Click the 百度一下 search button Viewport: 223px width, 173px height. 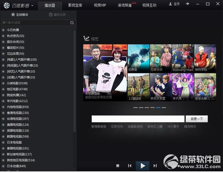[x=197, y=119]
